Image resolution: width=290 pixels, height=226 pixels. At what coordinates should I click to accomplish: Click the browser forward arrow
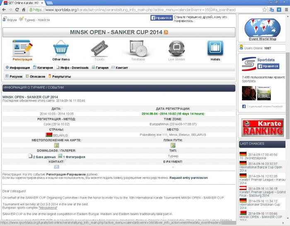[10, 10]
